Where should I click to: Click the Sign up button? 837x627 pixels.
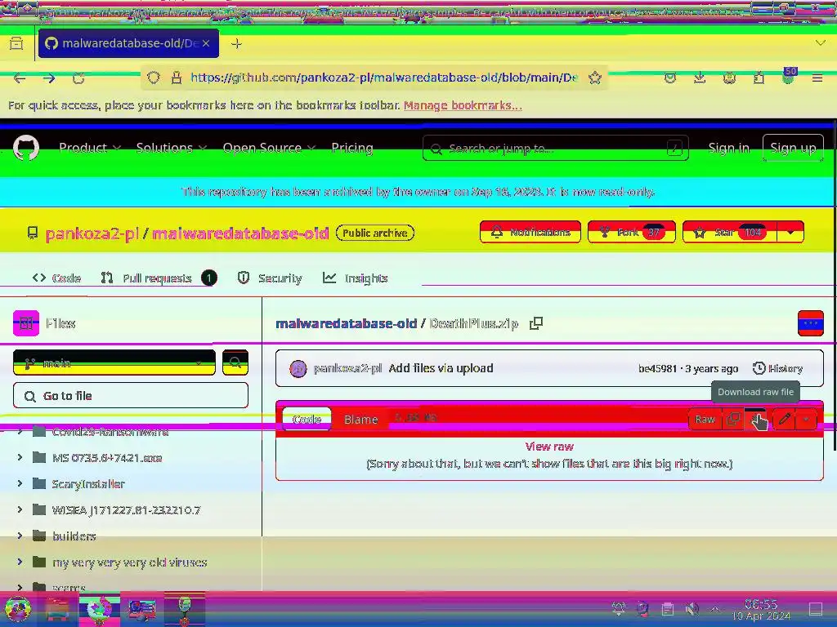793,148
